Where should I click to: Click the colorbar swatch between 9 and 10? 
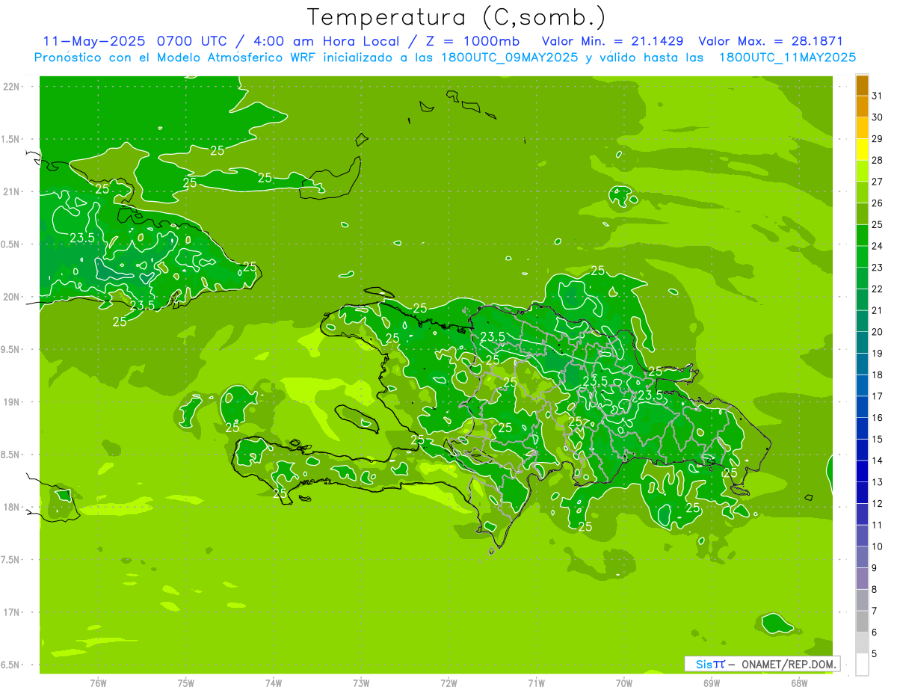click(x=862, y=557)
